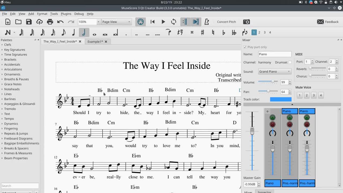This screenshot has height=193, width=343.
Task: Switch to the Inspector tab
Action: 264,192
